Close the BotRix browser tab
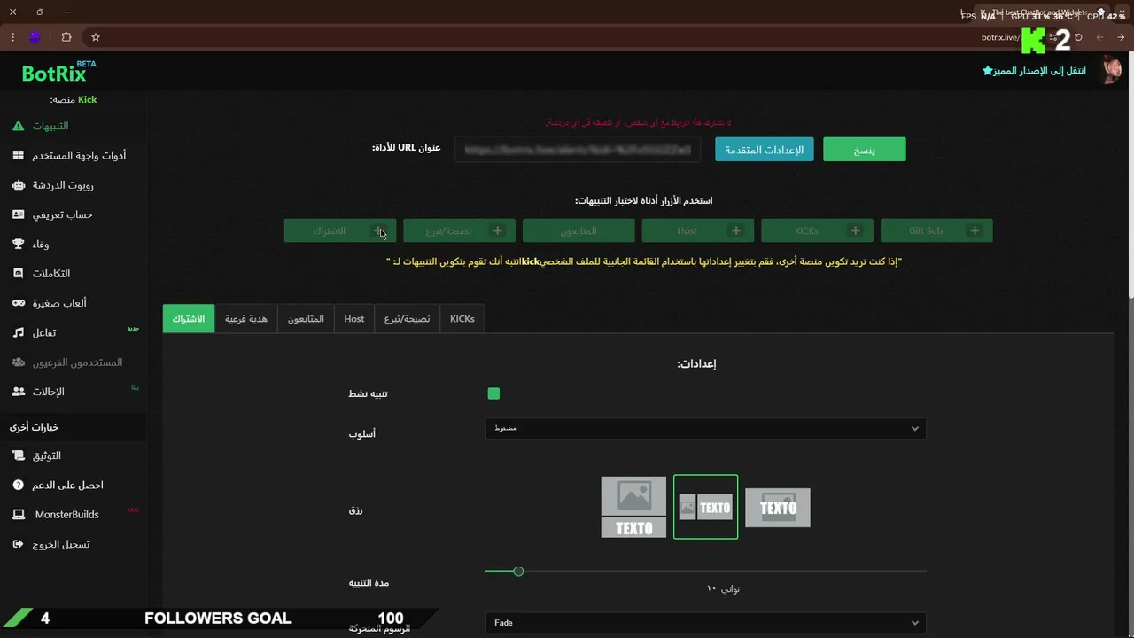Viewport: 1134px width, 638px height. (983, 12)
